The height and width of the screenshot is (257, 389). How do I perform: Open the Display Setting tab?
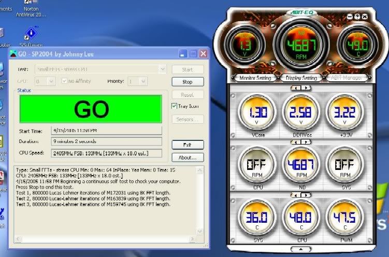click(x=301, y=78)
